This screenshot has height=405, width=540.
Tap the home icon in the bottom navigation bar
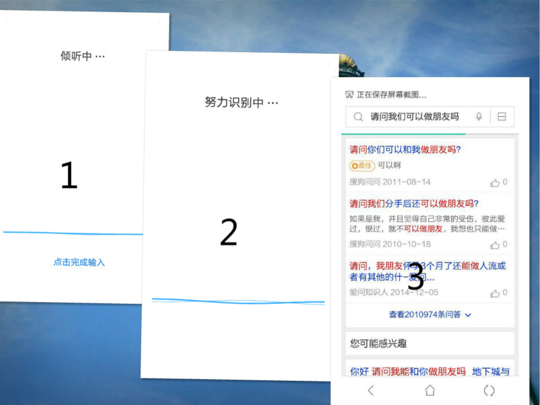tap(429, 390)
